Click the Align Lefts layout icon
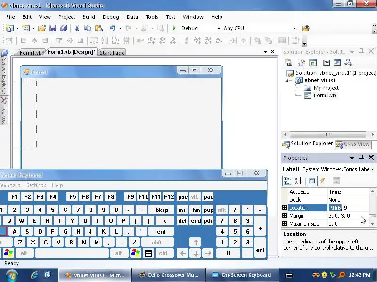 23,40
